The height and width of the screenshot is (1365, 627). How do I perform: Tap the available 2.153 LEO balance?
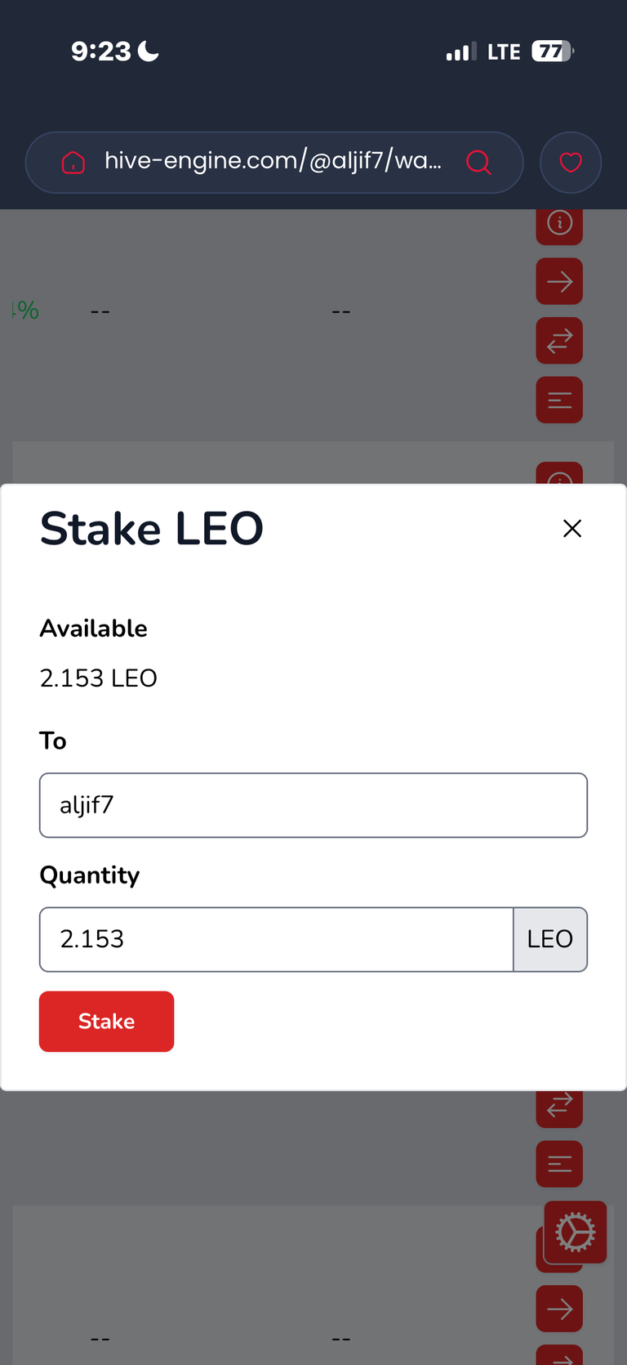click(x=98, y=678)
